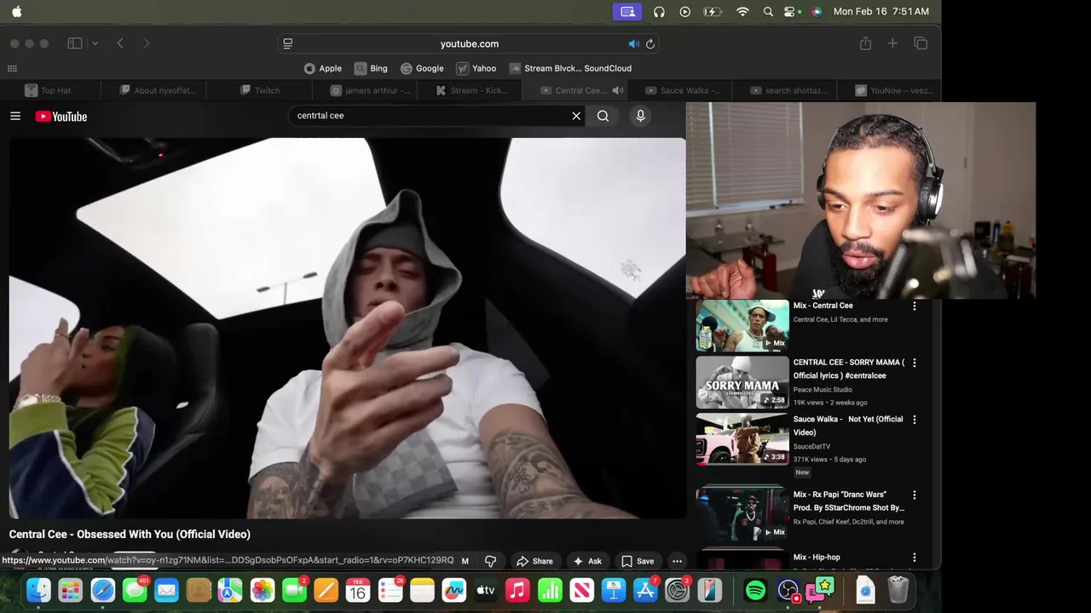Open options for the Mix - Central Cee card

pyautogui.click(x=915, y=306)
